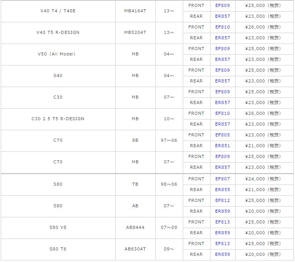The width and height of the screenshot is (295, 262).
Task: Open the EF809 link for V40 T4 / T4SE front
Action: 223,5
